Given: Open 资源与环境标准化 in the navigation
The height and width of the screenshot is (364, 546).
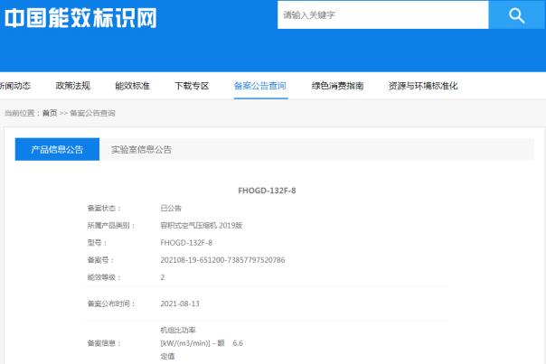Looking at the screenshot, I should tap(423, 86).
